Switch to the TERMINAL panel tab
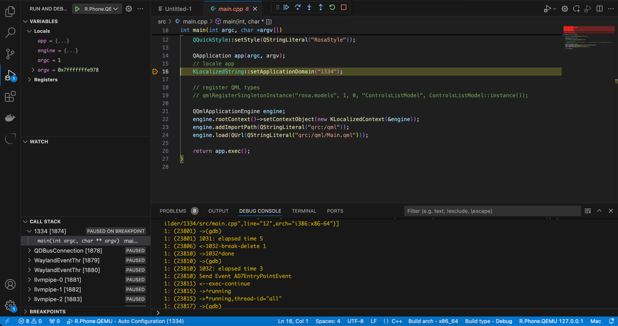The width and height of the screenshot is (618, 326). [304, 211]
